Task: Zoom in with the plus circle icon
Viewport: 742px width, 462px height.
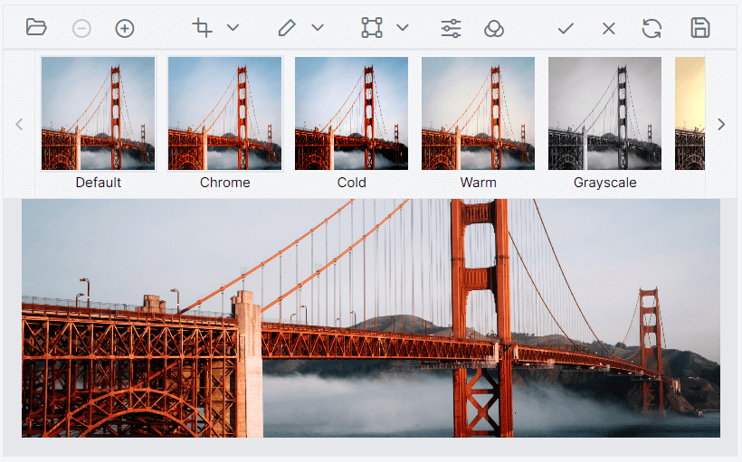Action: point(125,28)
